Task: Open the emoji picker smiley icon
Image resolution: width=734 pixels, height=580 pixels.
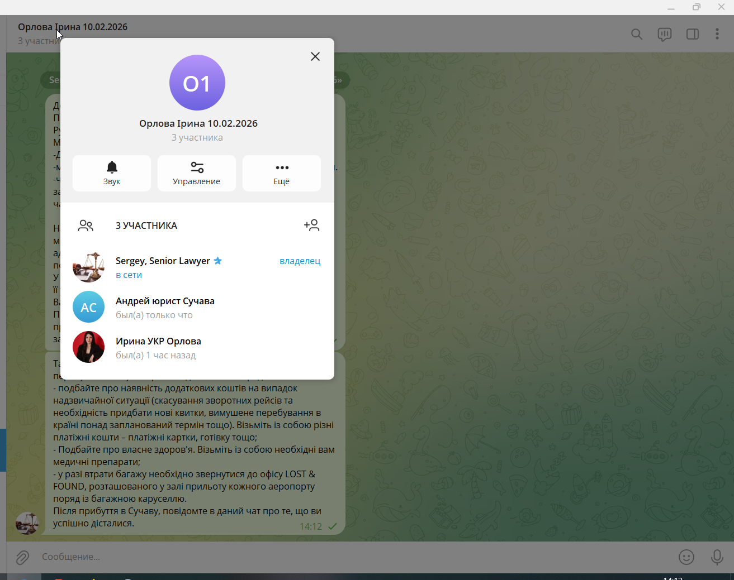Action: click(686, 557)
